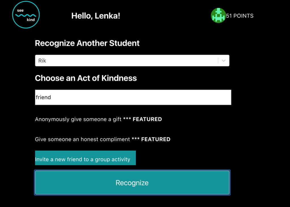The height and width of the screenshot is (207, 290).
Task: Click the teal wave symbol in logo
Action: (x=26, y=15)
